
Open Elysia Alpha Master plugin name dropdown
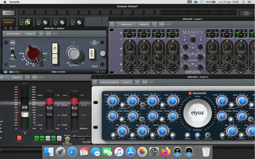(109, 82)
